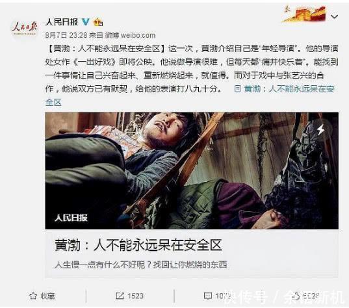Open the article card headline 黄渤
349x308 pixels.
pyautogui.click(x=138, y=245)
